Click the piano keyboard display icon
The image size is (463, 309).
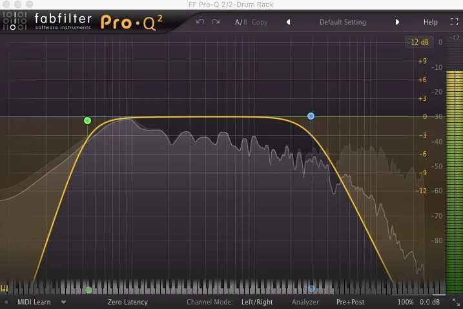[x=5, y=288]
